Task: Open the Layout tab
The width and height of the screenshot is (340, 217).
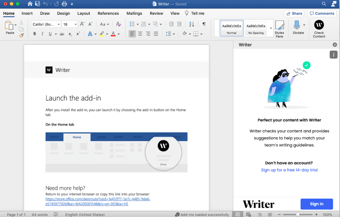Action: click(83, 13)
